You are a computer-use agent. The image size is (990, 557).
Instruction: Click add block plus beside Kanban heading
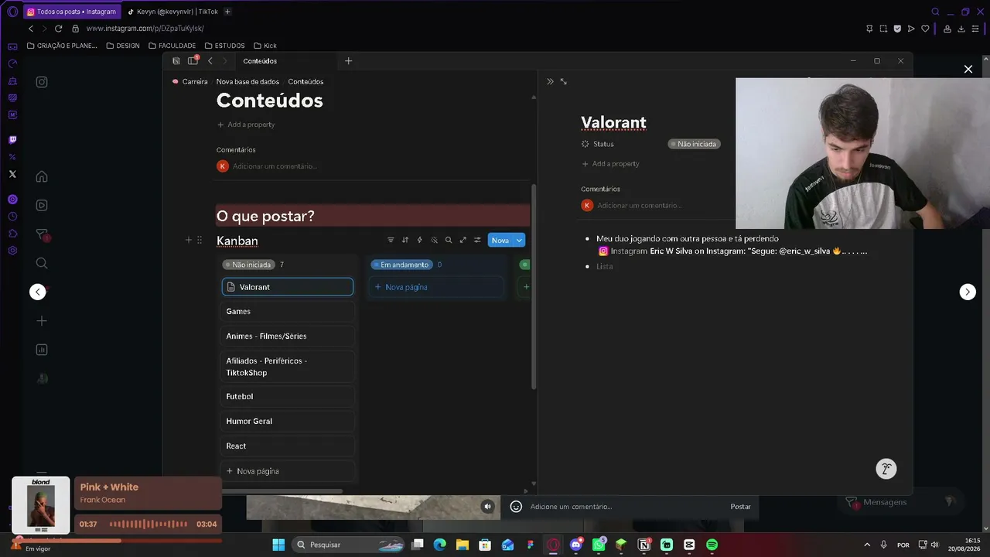188,241
